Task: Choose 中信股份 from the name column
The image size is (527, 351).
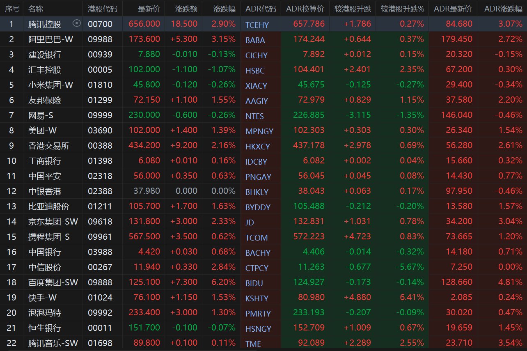Action: 45,267
